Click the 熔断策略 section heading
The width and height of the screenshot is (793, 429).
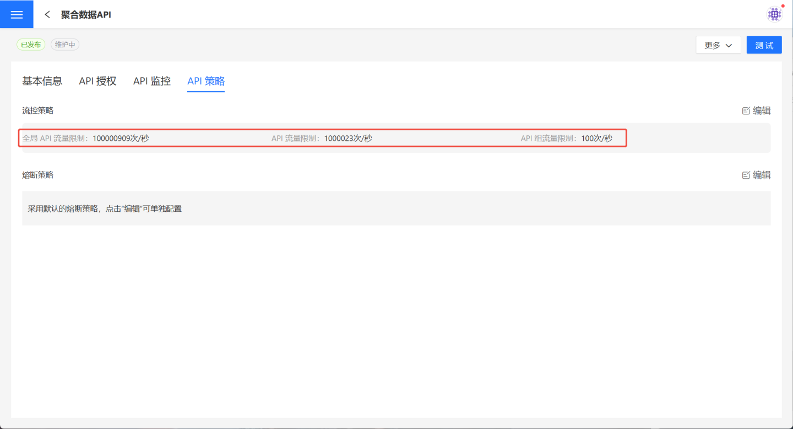pyautogui.click(x=37, y=175)
